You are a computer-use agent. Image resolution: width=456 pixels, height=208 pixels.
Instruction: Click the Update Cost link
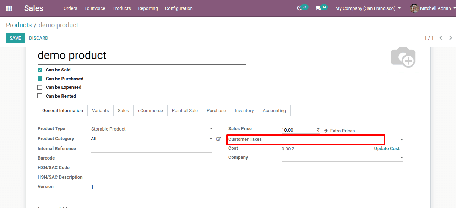click(386, 149)
